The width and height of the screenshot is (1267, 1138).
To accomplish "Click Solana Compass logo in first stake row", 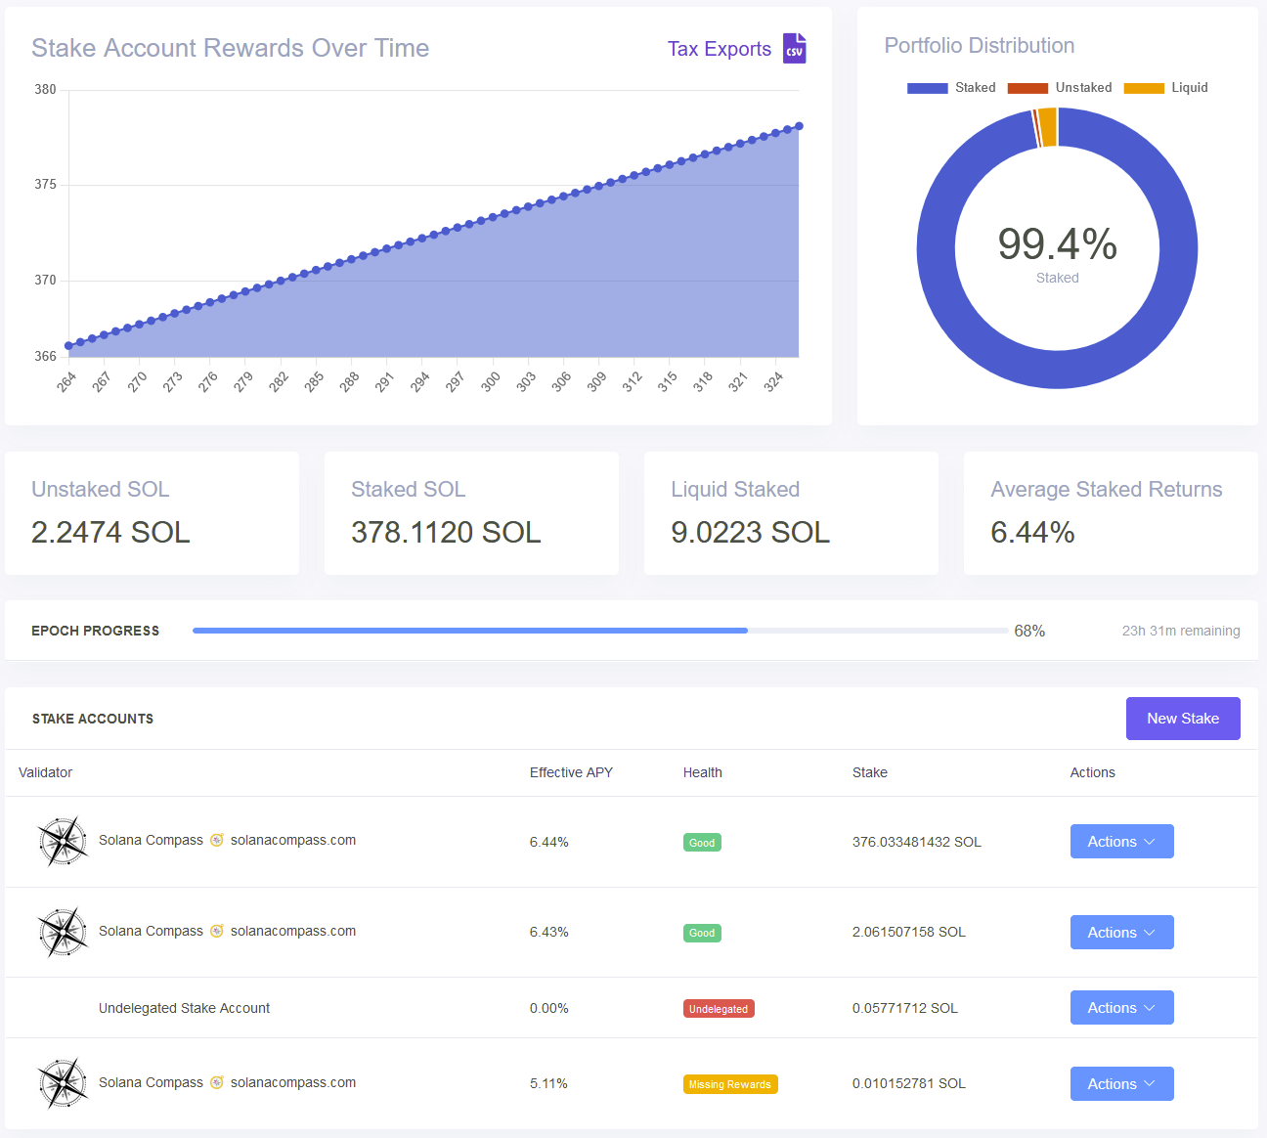I will (x=63, y=841).
